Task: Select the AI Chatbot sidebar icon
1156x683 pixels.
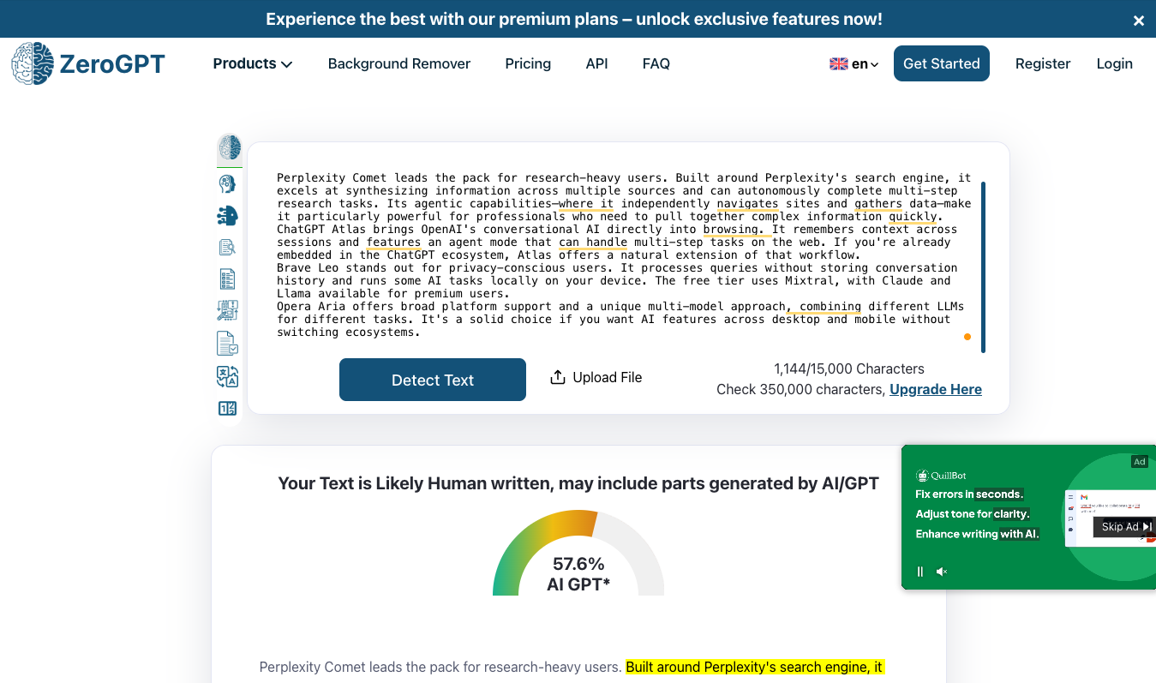Action: pos(227,215)
